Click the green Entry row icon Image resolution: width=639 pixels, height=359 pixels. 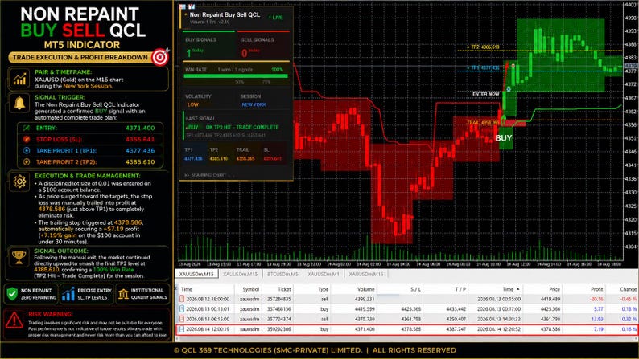(27, 128)
